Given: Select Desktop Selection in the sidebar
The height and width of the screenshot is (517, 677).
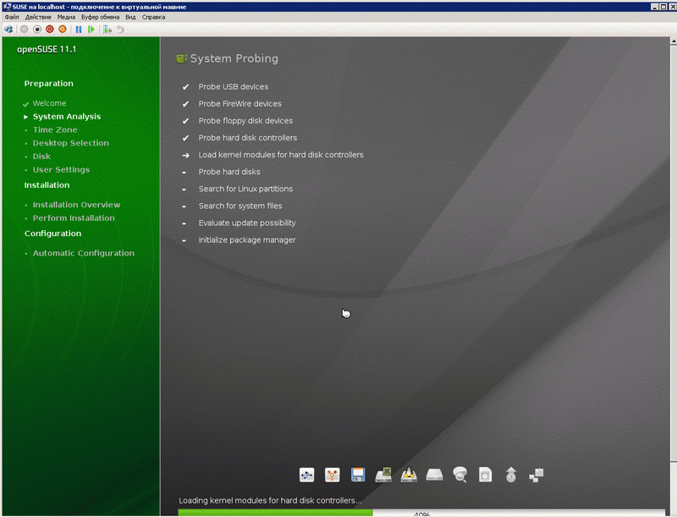Looking at the screenshot, I should pos(71,143).
